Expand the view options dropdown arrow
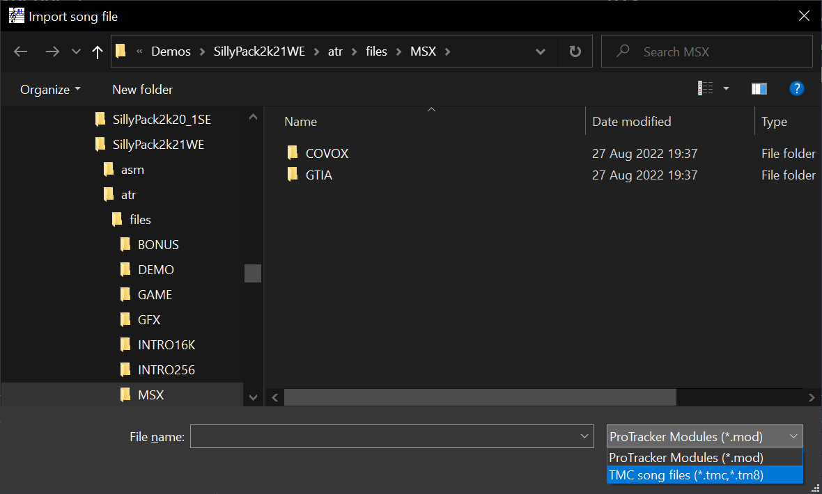822x494 pixels. click(x=726, y=89)
